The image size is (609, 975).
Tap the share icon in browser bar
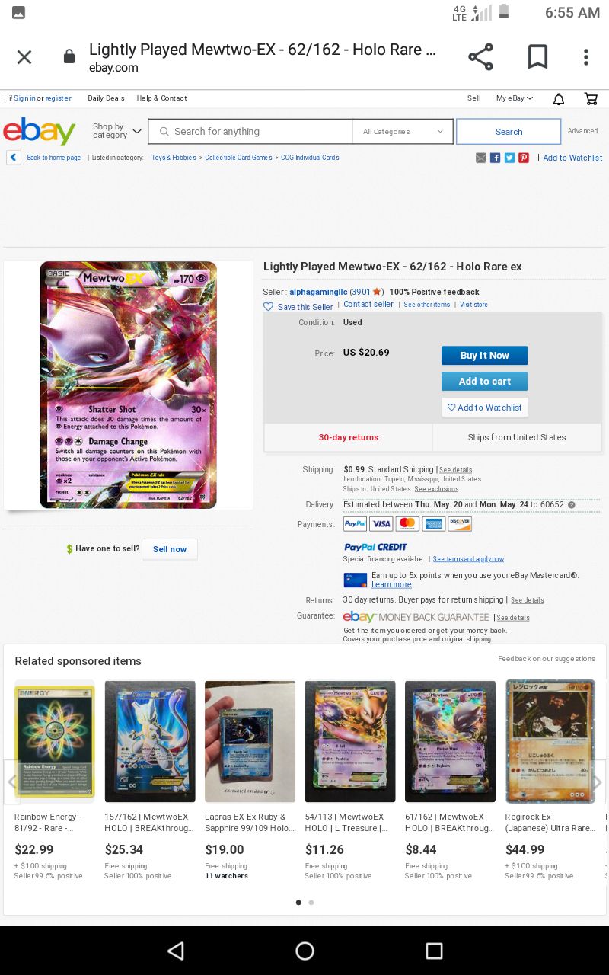click(480, 57)
